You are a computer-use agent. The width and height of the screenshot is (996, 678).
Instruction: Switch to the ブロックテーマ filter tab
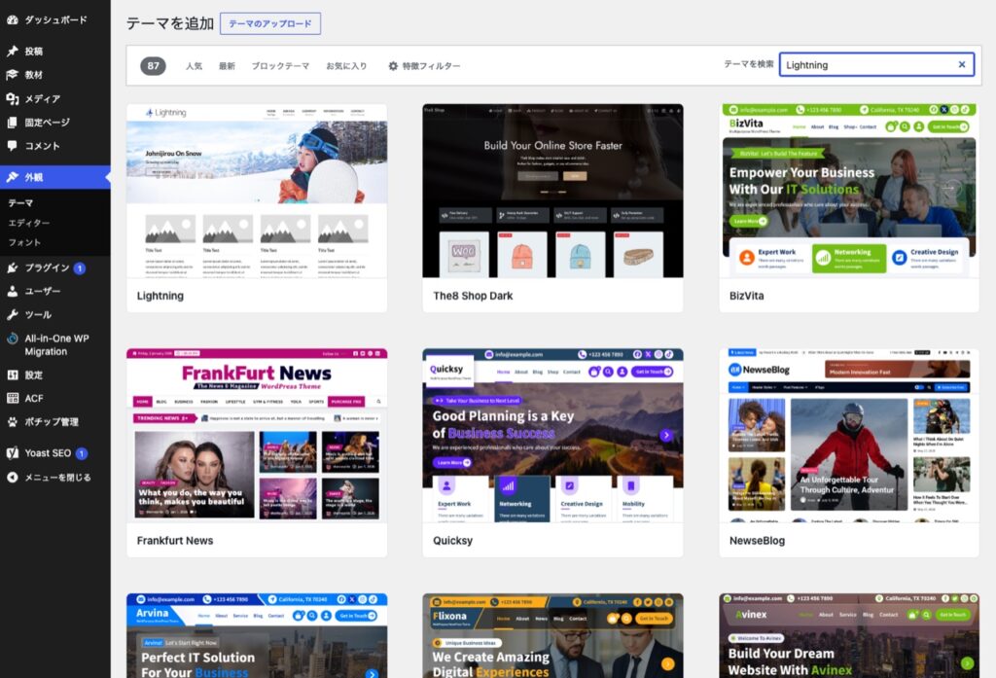pos(280,65)
